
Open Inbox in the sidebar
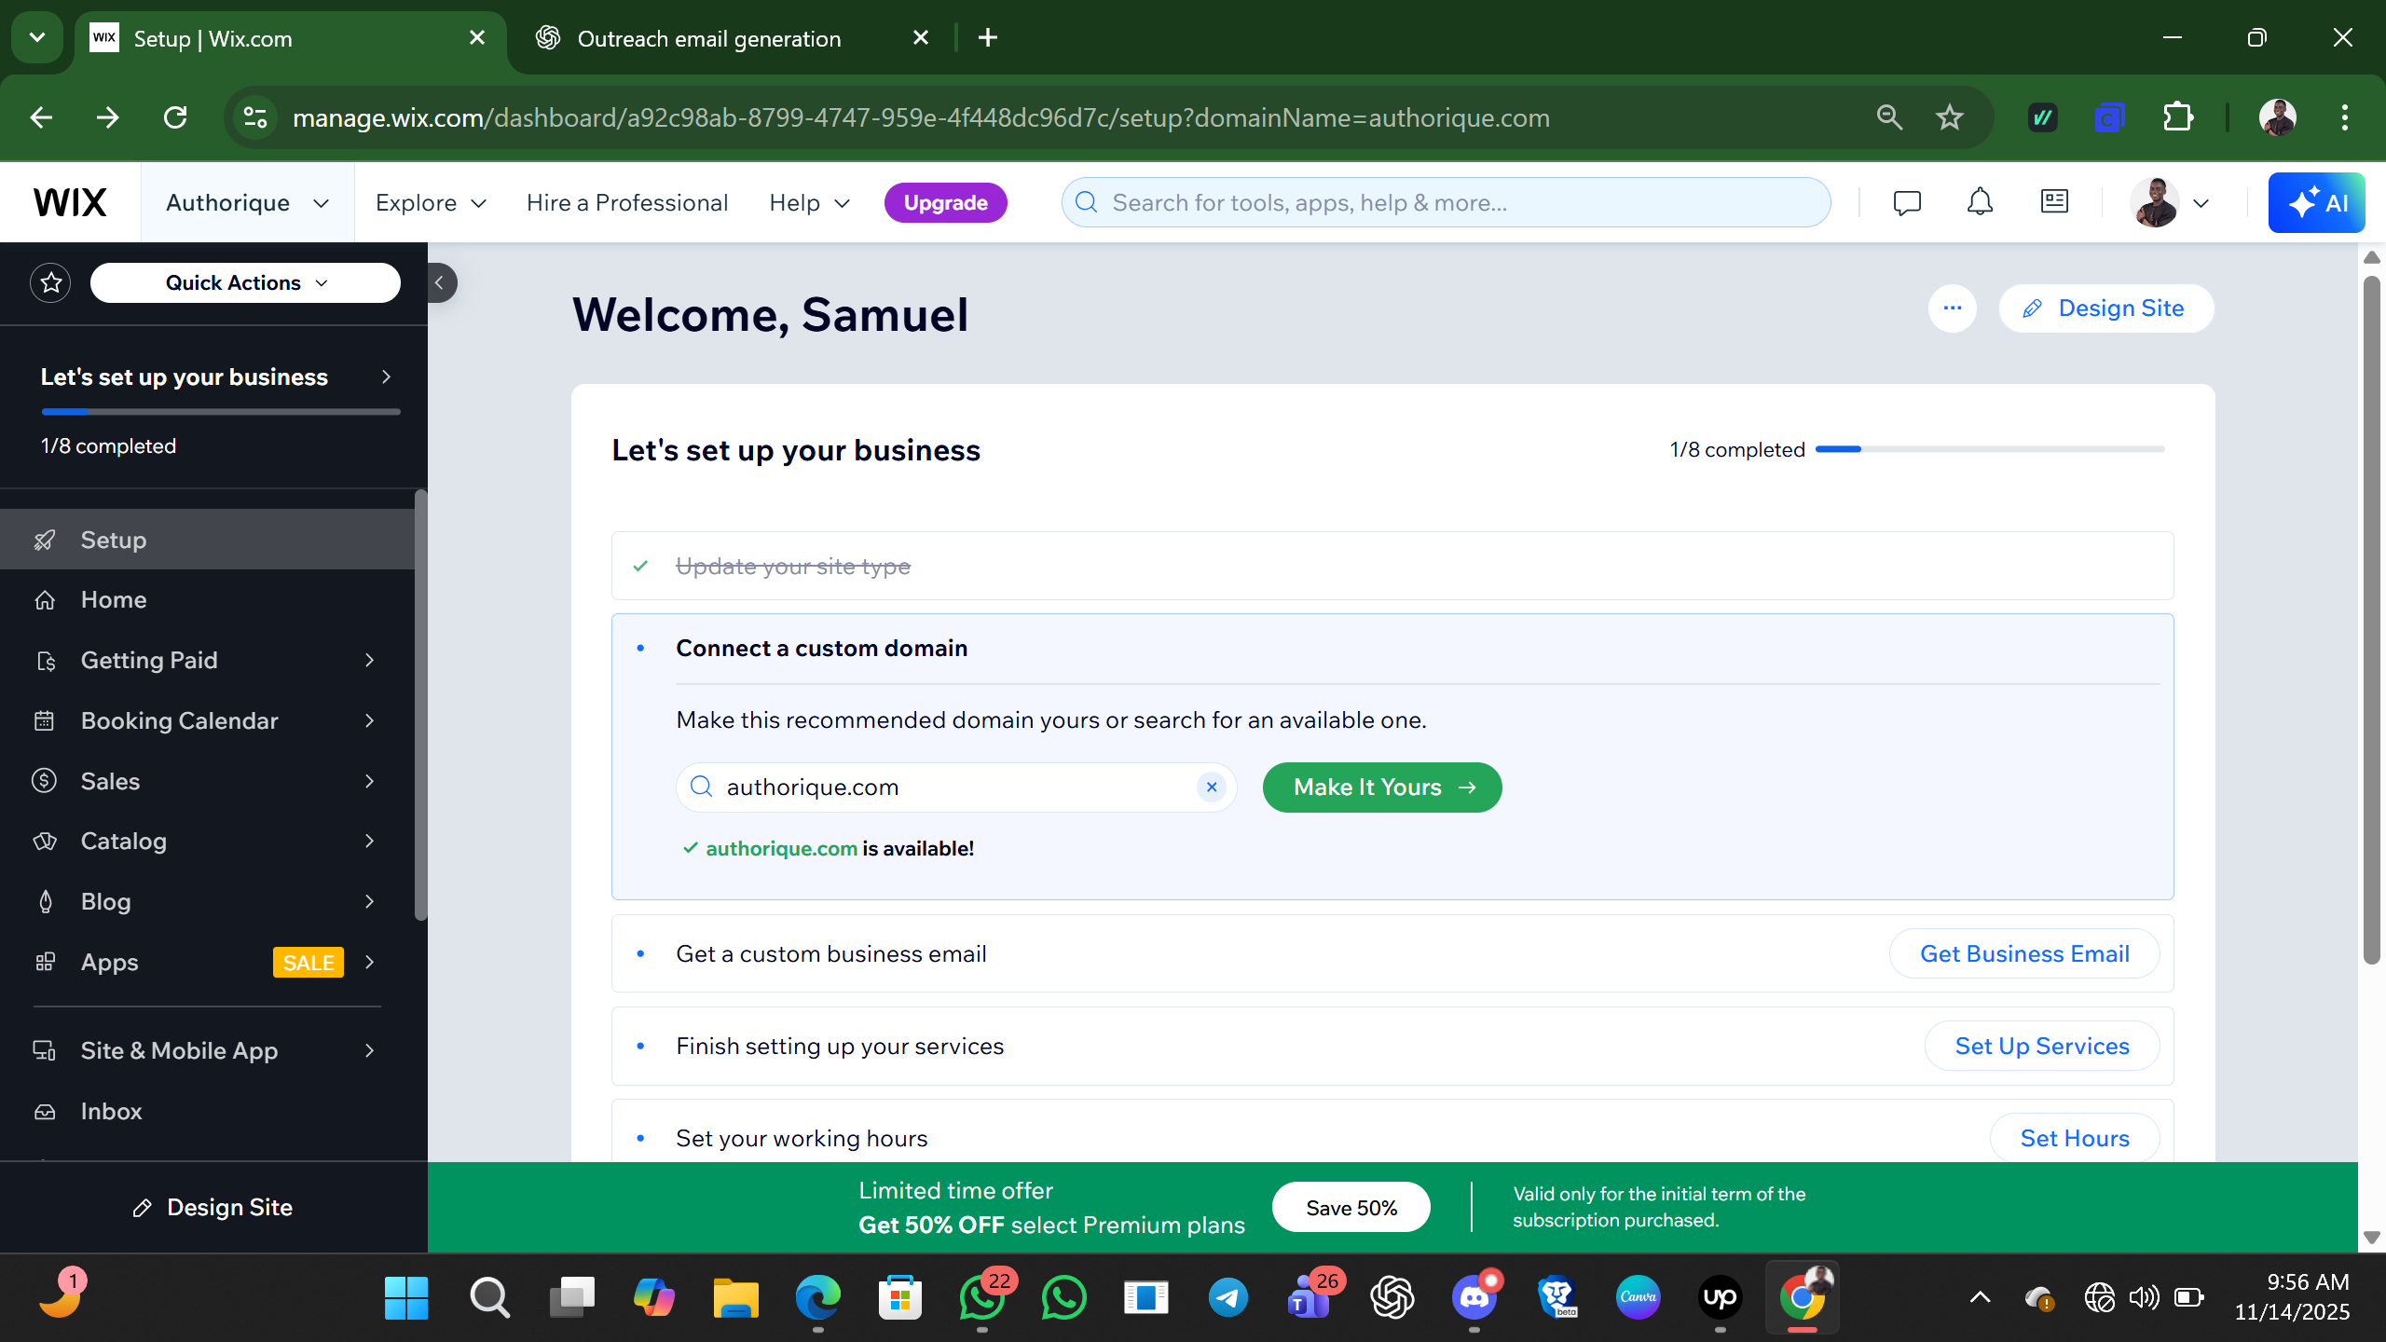[207, 1111]
